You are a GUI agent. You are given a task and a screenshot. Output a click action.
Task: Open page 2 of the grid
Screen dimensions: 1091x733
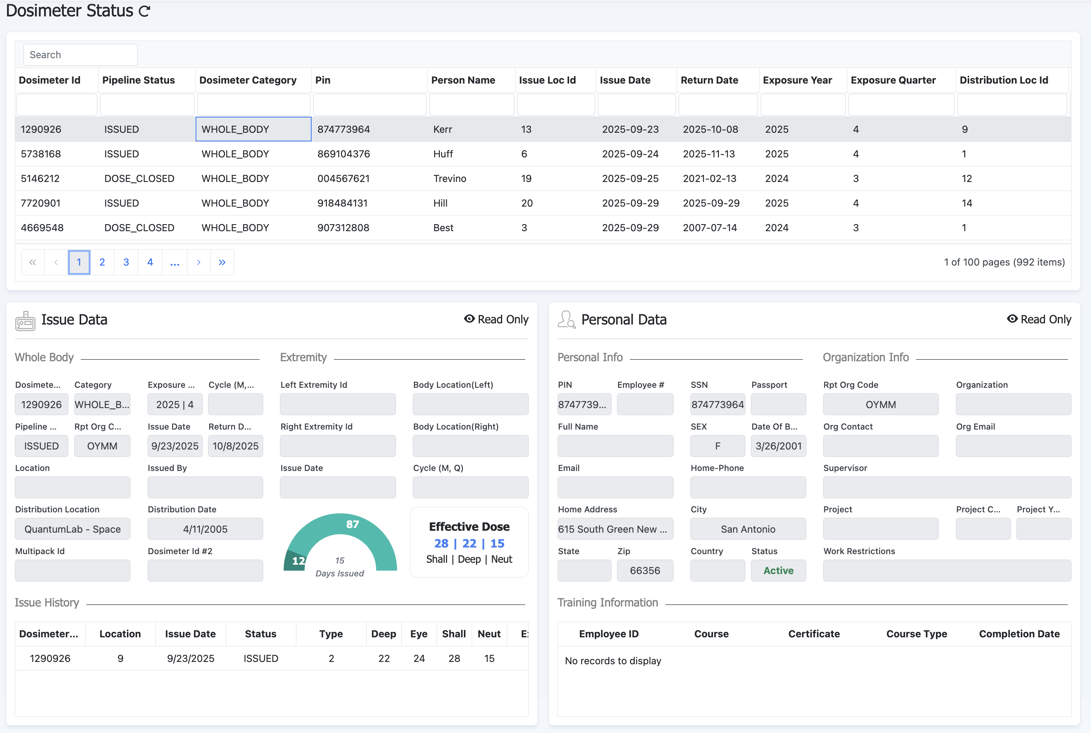point(102,262)
